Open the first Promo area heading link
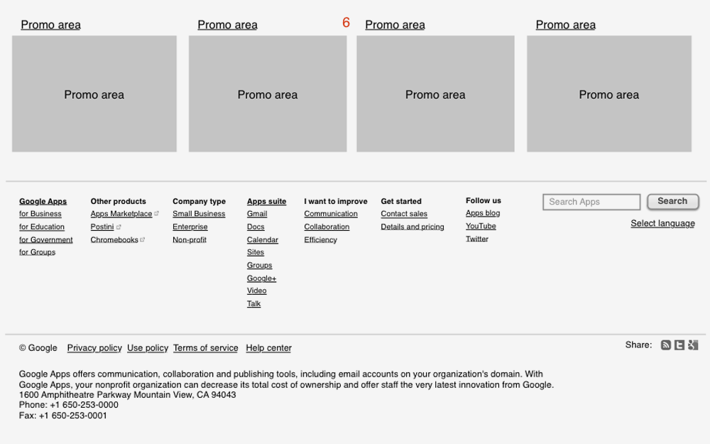Viewport: 710px width, 444px height. [50, 24]
